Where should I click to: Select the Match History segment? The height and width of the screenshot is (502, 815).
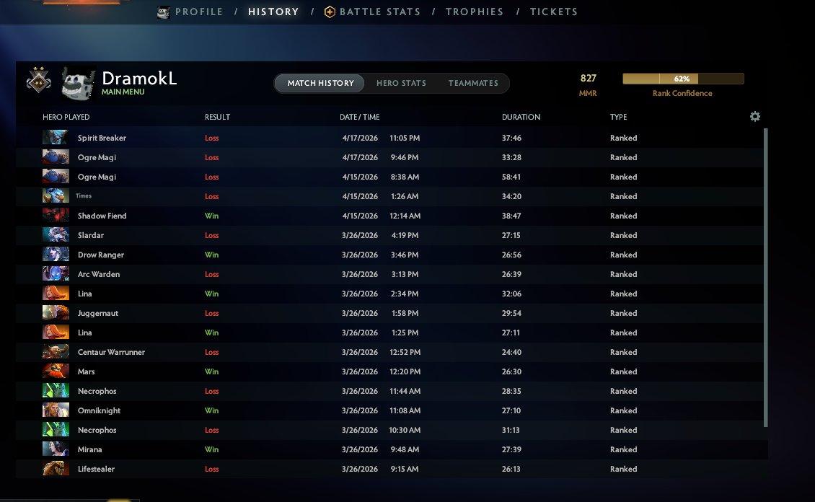pyautogui.click(x=320, y=83)
